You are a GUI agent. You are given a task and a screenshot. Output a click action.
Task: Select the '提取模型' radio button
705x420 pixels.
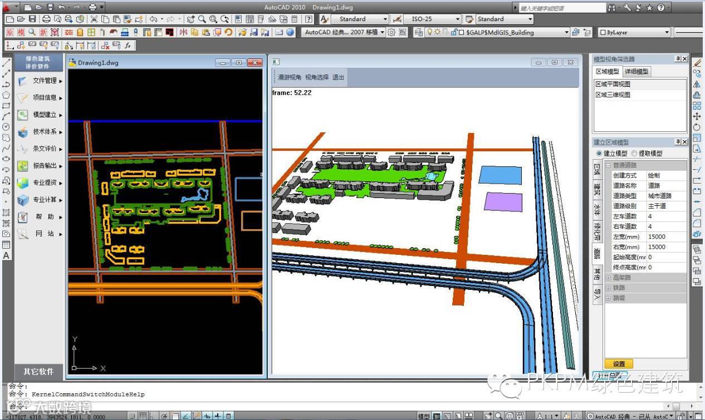coord(634,153)
